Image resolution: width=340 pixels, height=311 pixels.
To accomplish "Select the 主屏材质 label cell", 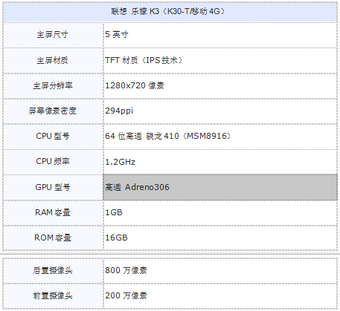I will coord(53,60).
